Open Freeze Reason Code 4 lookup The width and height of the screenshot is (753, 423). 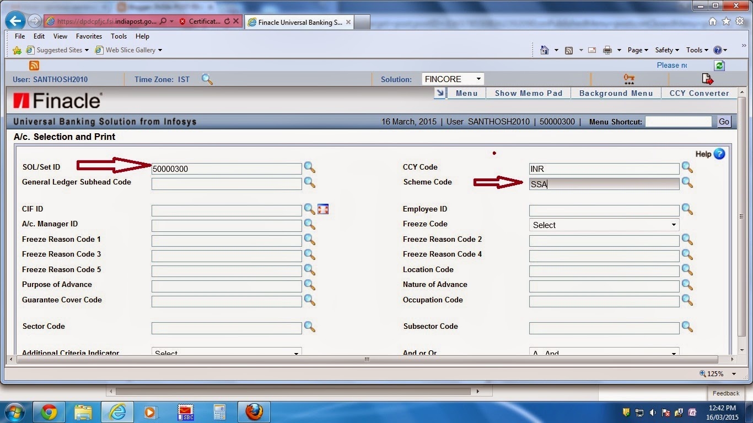coord(687,254)
